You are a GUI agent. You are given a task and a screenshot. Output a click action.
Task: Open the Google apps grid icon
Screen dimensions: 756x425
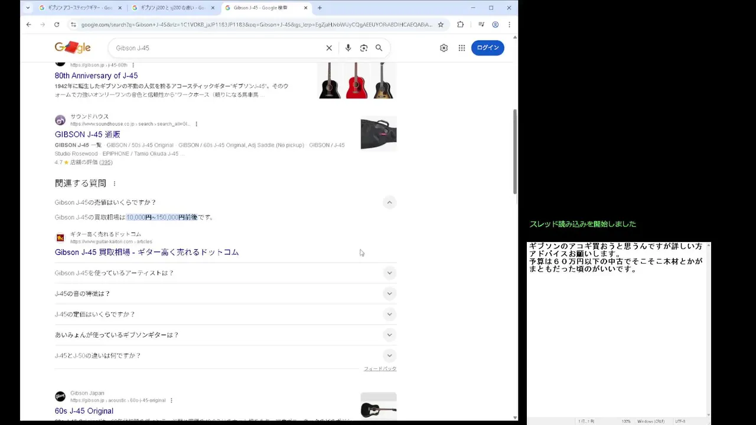(x=462, y=48)
